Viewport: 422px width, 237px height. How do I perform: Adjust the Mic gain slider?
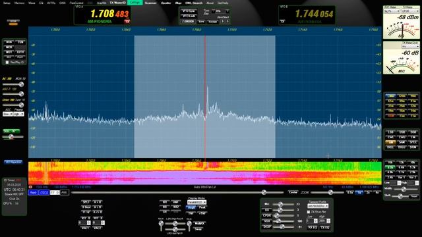click(x=283, y=204)
